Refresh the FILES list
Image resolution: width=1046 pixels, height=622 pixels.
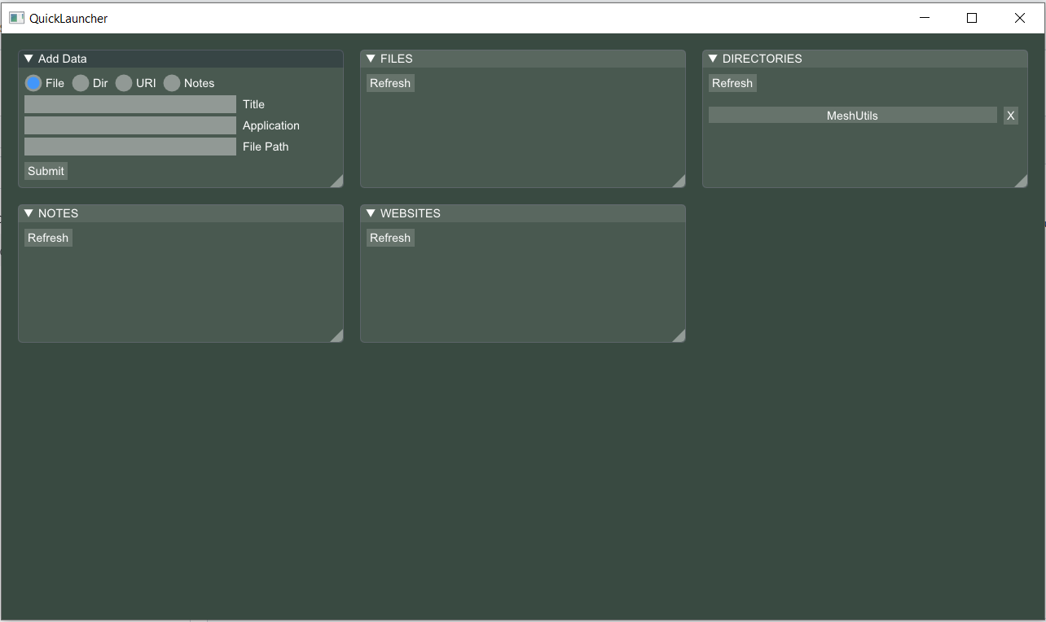coord(389,82)
